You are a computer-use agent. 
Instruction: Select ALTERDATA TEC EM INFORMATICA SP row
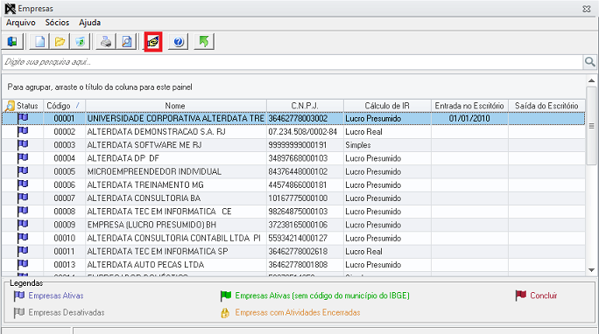tap(293, 251)
